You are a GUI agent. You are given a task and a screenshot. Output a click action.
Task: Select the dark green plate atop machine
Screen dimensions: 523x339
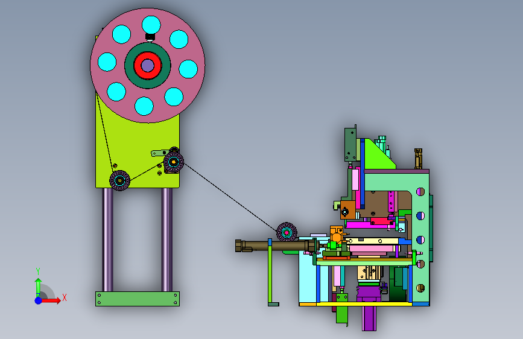(350, 144)
